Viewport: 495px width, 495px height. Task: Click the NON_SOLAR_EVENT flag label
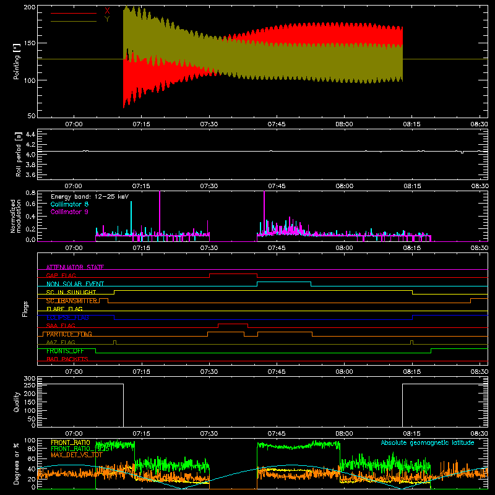tap(75, 284)
